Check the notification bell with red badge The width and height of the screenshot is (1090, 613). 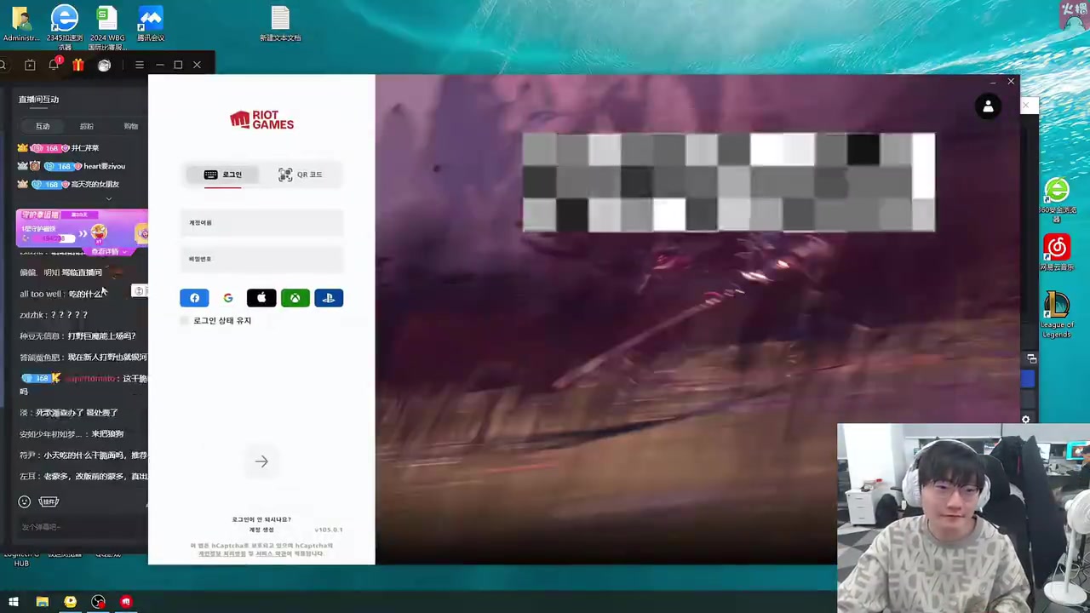[x=54, y=65]
